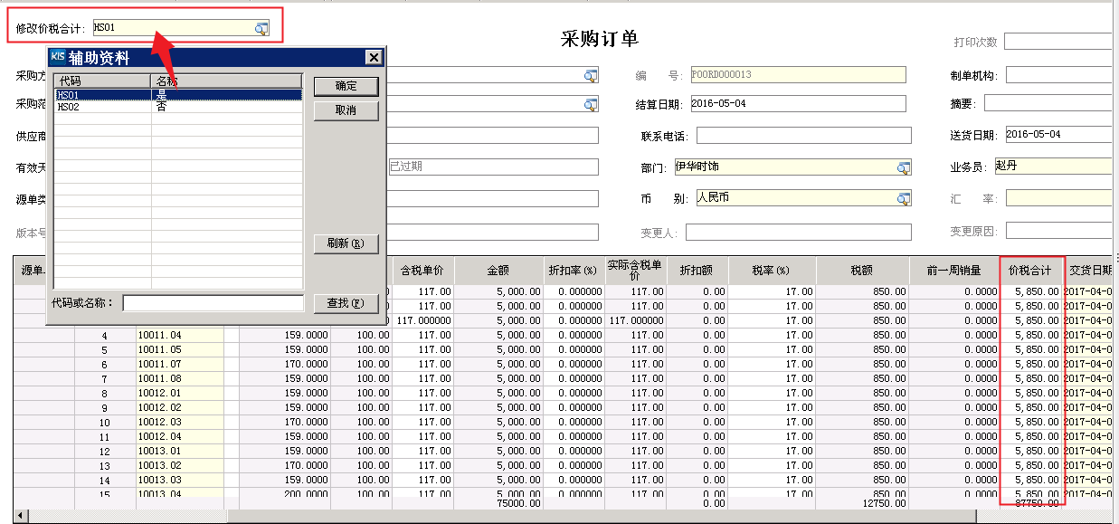Image resolution: width=1119 pixels, height=524 pixels.
Task: Click lookup icon in 修改价税合计 field
Action: [x=261, y=29]
